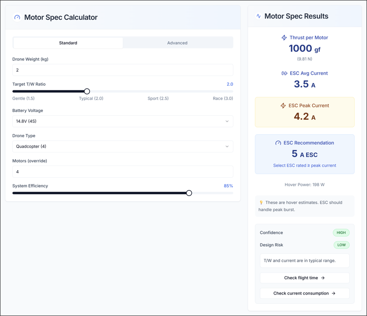Click the lightning icon beside Thrust per Motor
367x316 pixels.
[x=284, y=37]
